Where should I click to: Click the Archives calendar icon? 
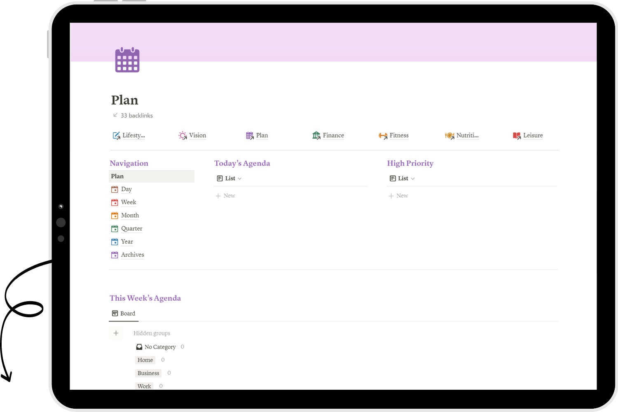click(x=115, y=255)
